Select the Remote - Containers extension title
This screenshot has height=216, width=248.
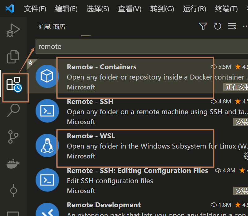click(101, 67)
